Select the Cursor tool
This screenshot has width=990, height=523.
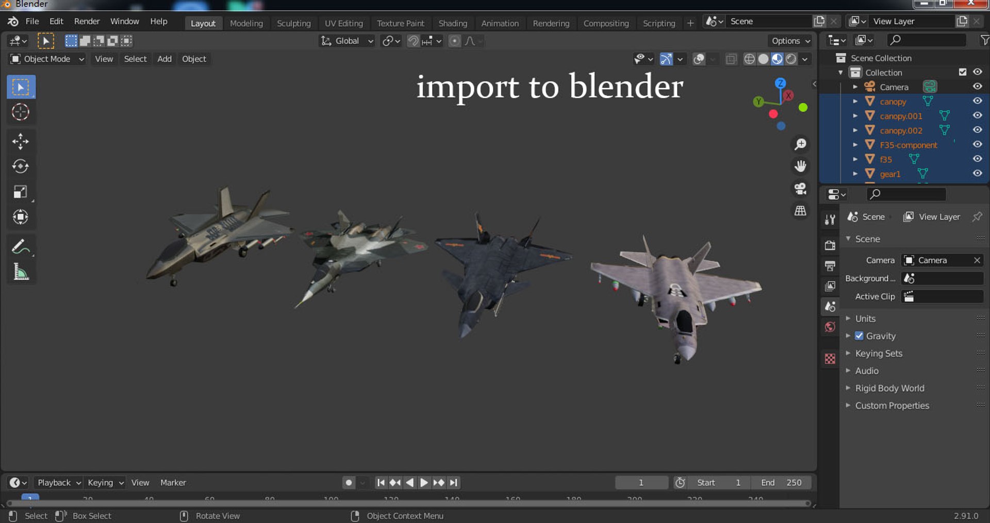click(x=21, y=112)
